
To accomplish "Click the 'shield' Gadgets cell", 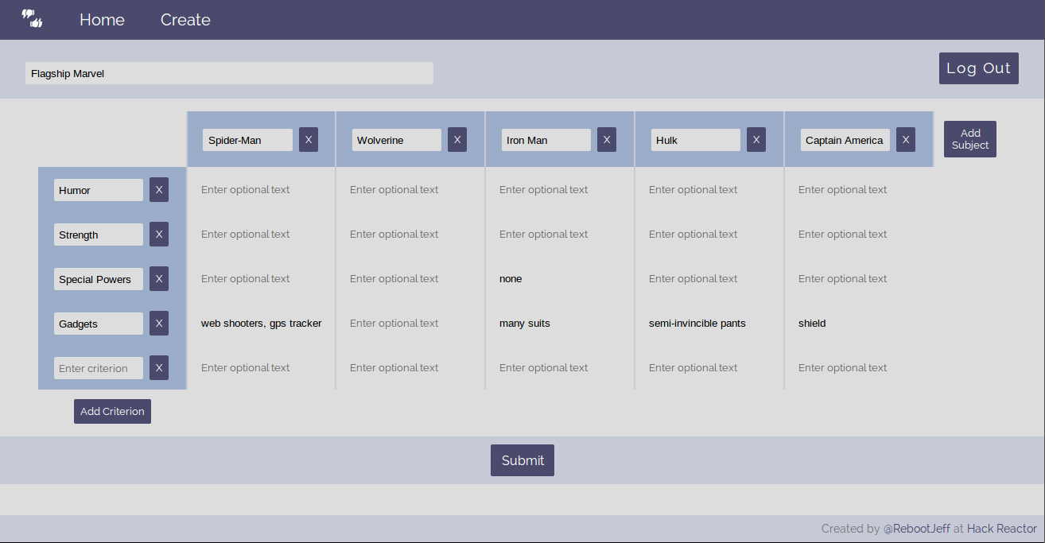I will [x=859, y=323].
